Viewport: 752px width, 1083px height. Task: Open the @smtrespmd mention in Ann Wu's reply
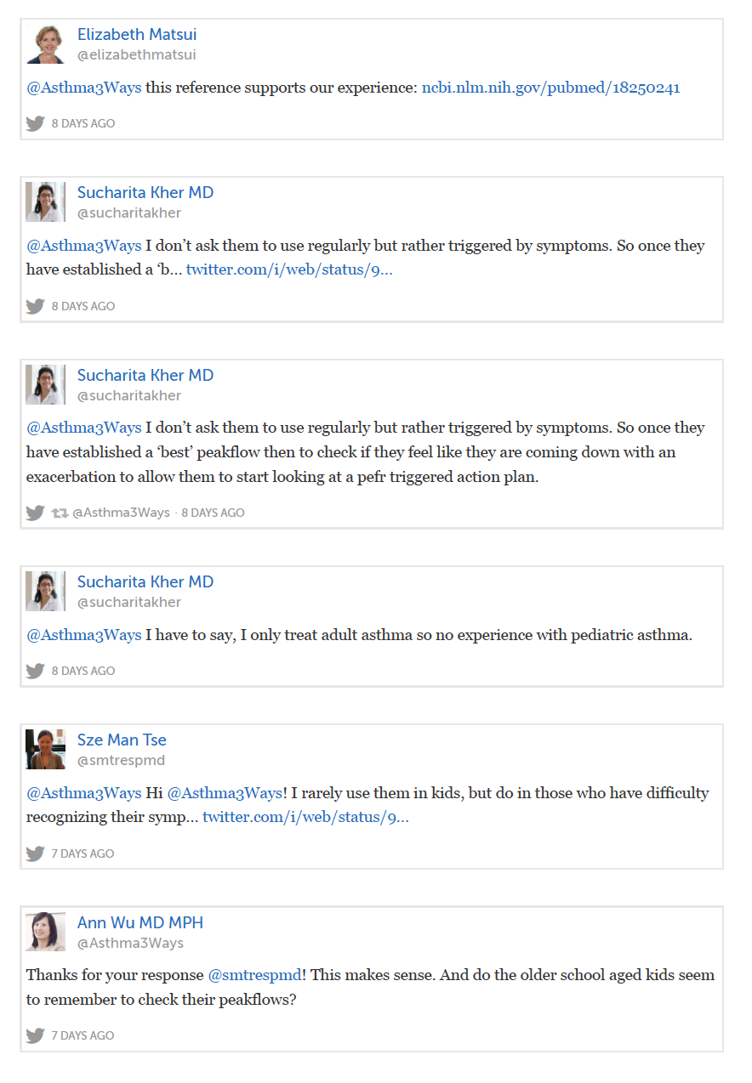click(x=256, y=975)
